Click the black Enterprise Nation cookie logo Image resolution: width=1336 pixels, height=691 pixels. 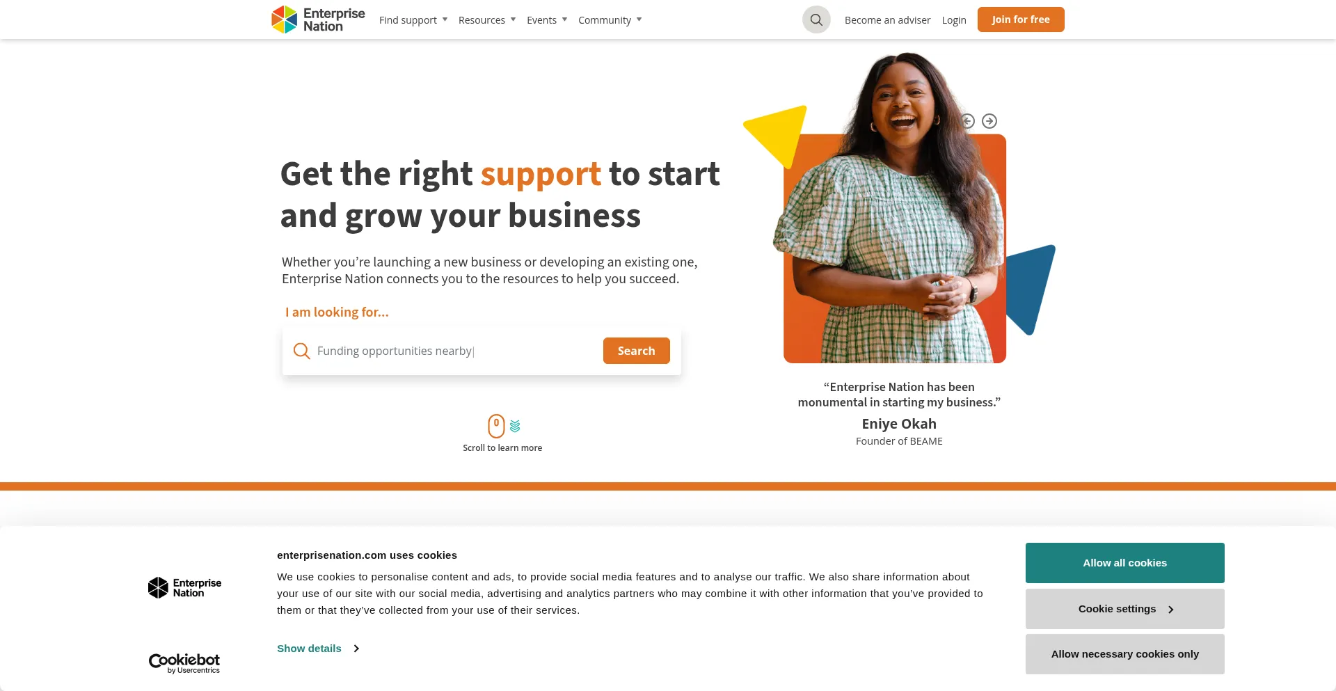184,588
